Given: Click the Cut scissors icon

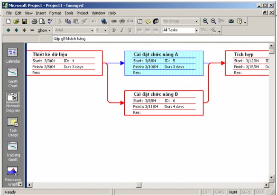Looking at the screenshot, I should point(60,21).
